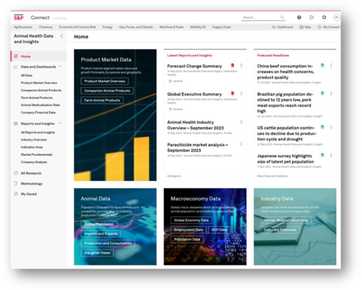Screen dimensions: 362x290
Task: Open more options for US cattle headline
Action: pyautogui.click(x=331, y=127)
